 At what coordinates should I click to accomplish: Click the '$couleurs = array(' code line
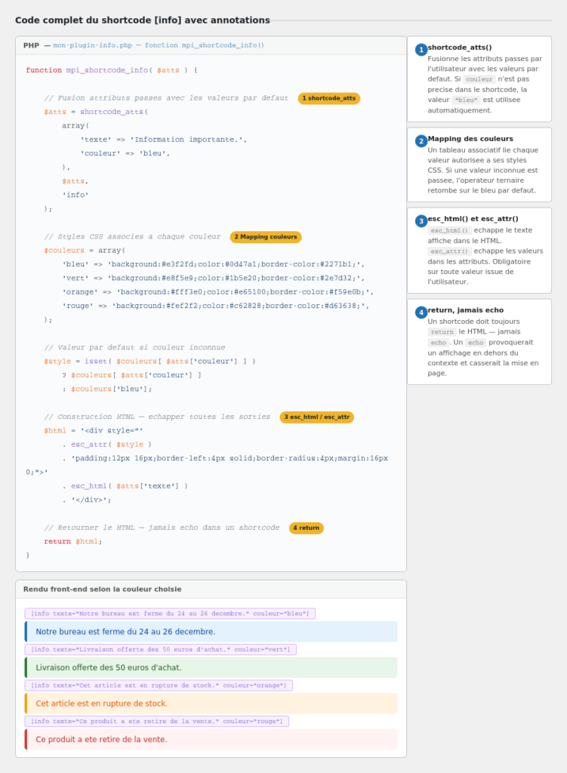[85, 251]
